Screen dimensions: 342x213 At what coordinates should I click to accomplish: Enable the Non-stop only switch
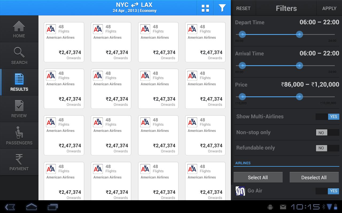[x=327, y=133]
